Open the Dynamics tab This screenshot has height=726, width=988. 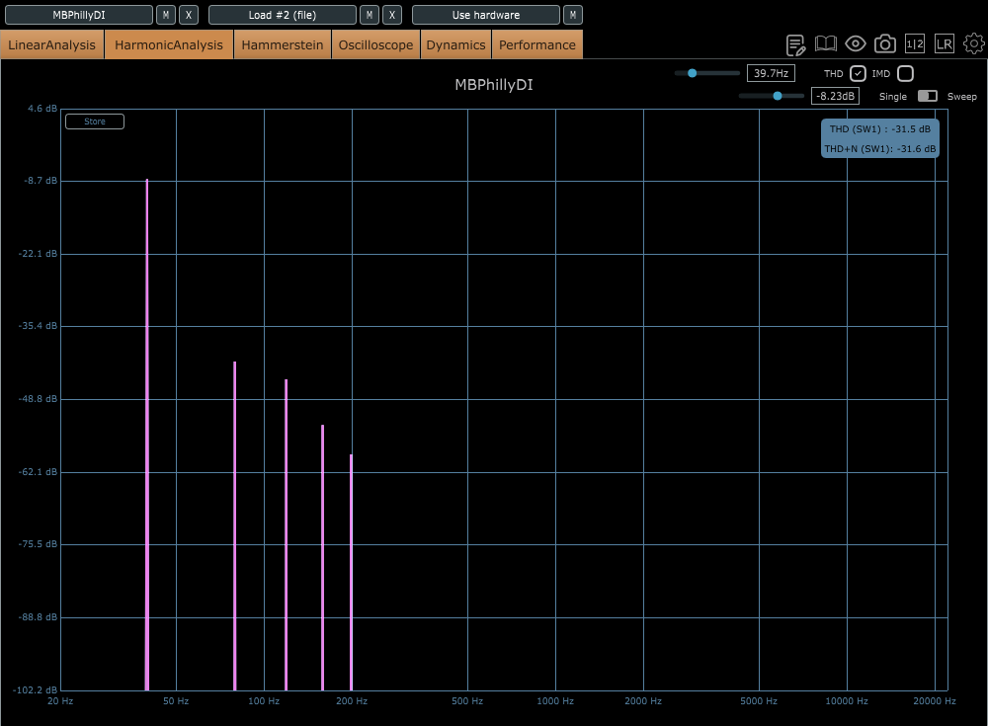pyautogui.click(x=455, y=44)
